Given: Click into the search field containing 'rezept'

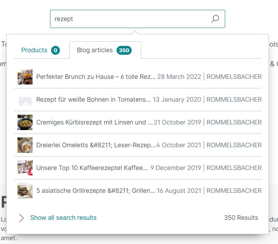Looking at the screenshot, I should pos(130,19).
